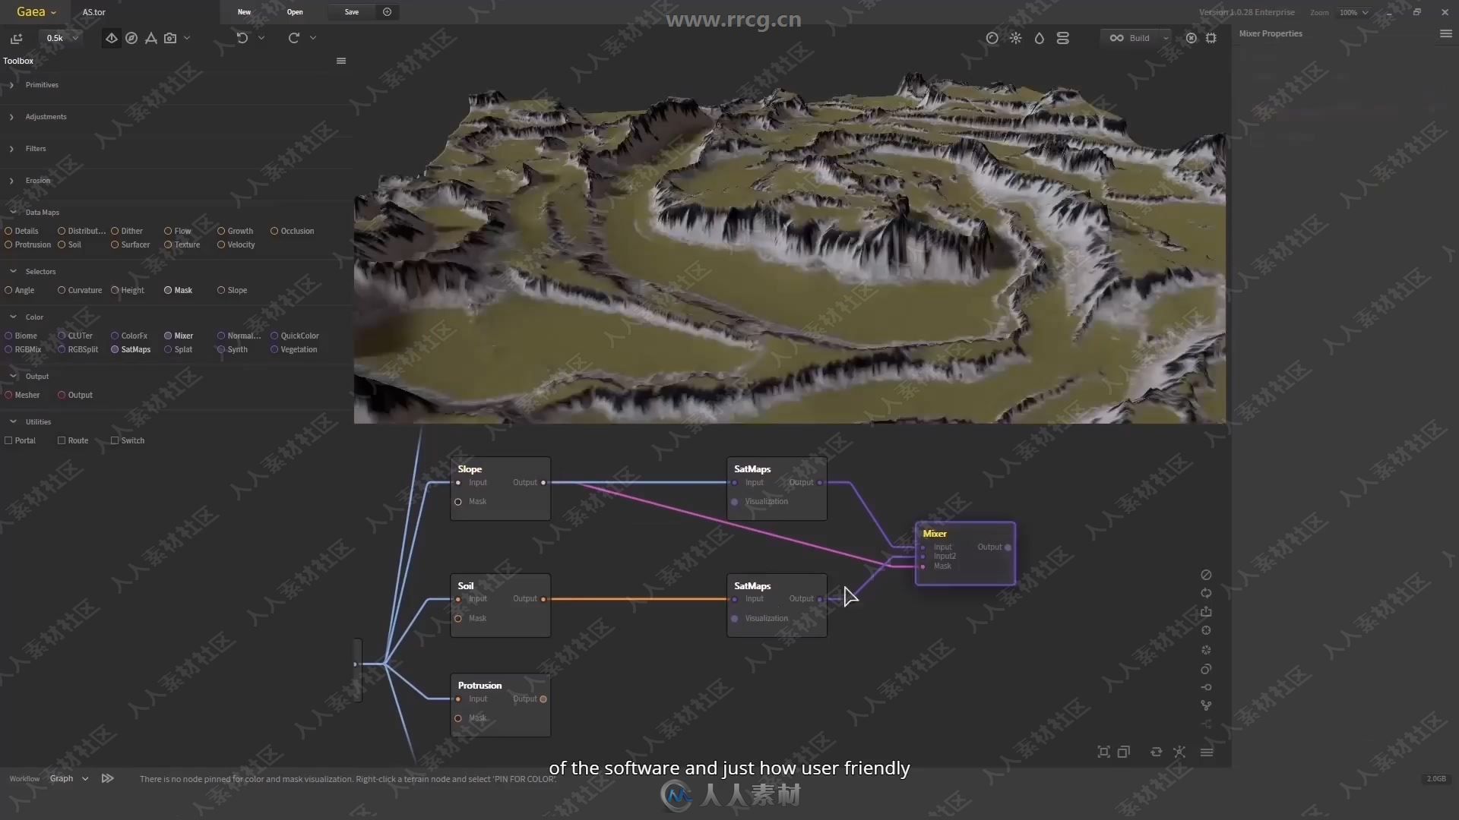Click the chip processor icon near Build
The image size is (1459, 820).
[1211, 38]
